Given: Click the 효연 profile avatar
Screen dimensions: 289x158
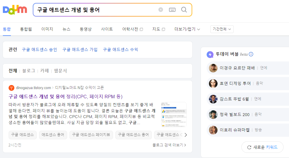Looking at the screenshot, I should coord(213,84).
